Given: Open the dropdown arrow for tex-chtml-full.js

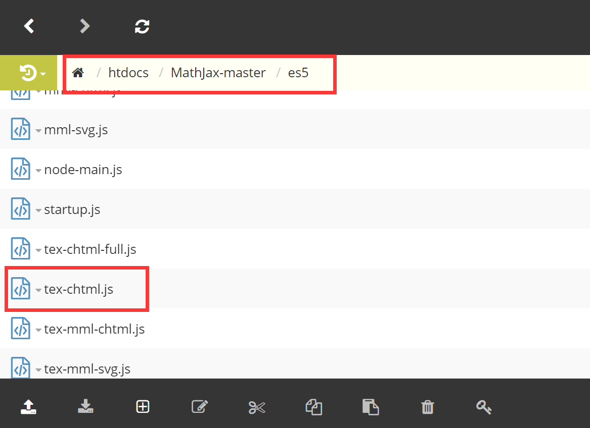Looking at the screenshot, I should [38, 250].
